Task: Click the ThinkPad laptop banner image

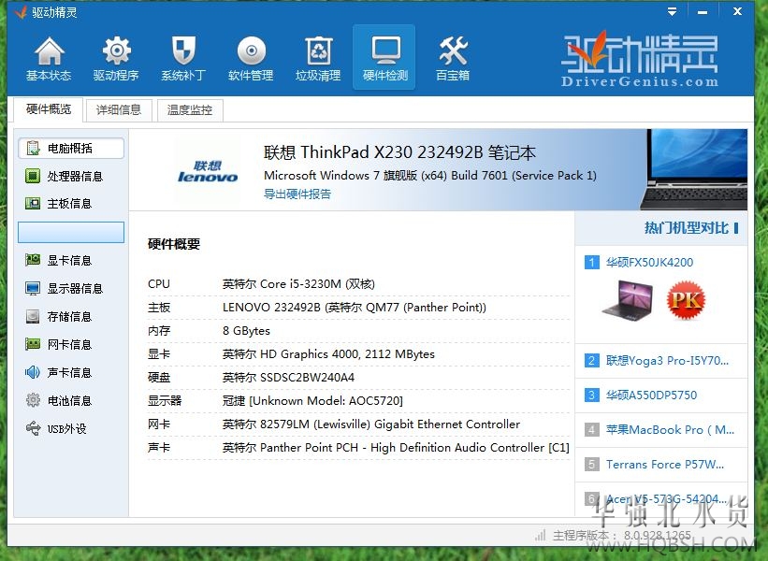Action: [x=694, y=169]
